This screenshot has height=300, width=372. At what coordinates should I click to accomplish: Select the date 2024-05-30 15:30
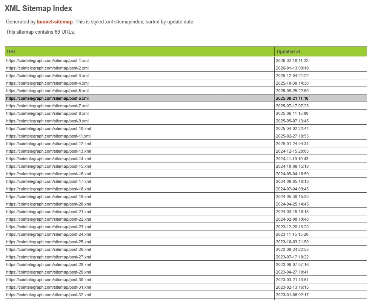[x=292, y=196]
